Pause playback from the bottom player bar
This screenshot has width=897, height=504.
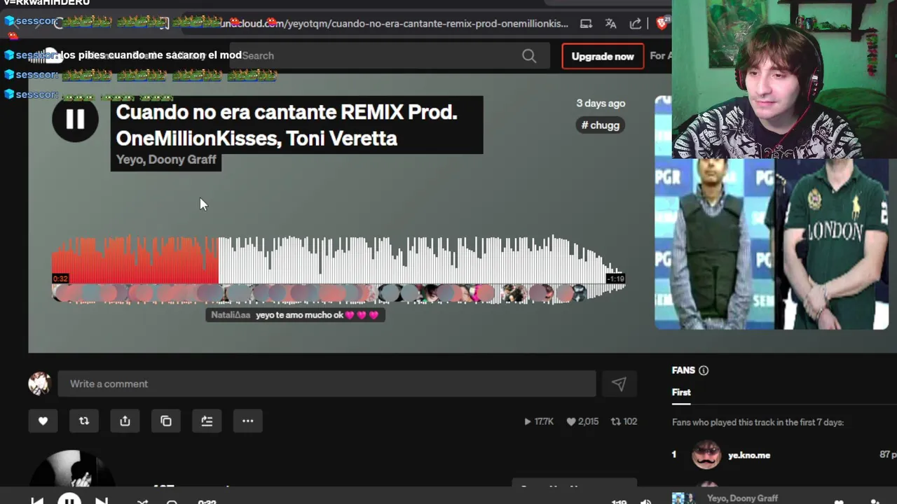click(69, 500)
